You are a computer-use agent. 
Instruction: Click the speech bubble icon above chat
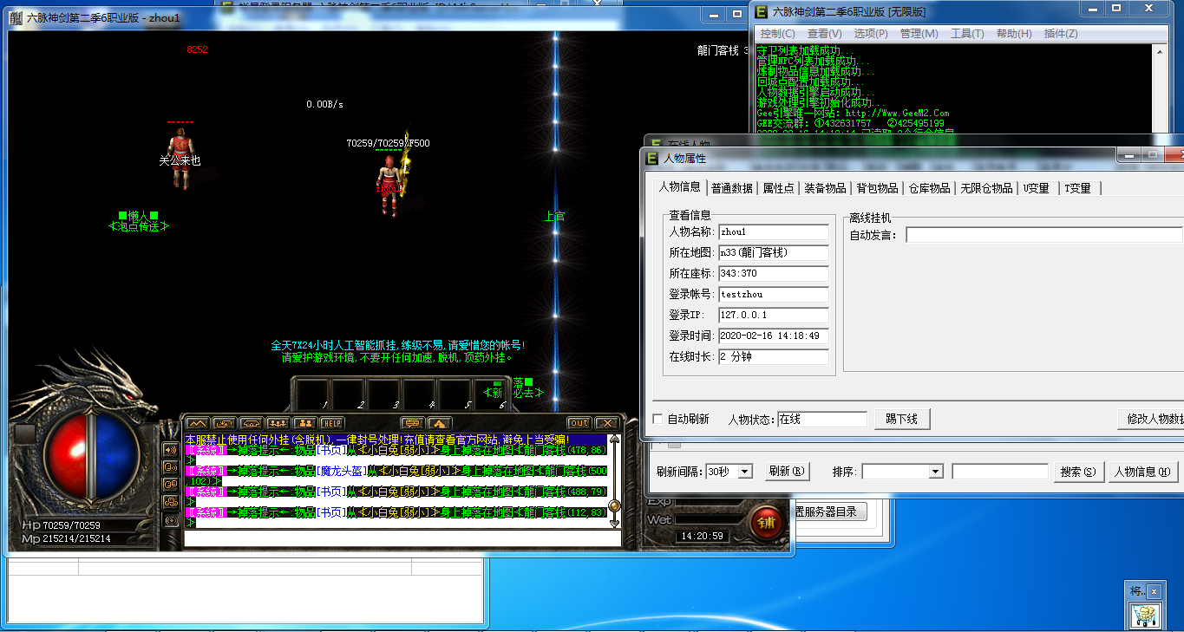coord(411,423)
